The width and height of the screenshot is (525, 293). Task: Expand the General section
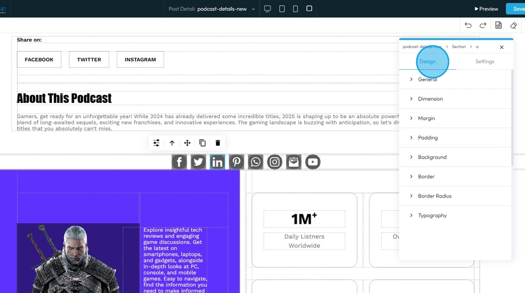point(455,80)
